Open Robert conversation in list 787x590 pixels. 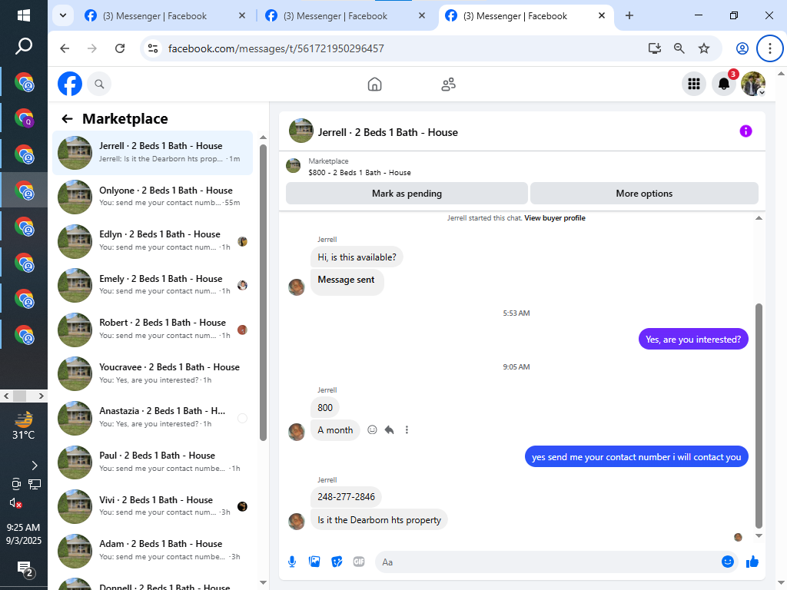(x=153, y=329)
